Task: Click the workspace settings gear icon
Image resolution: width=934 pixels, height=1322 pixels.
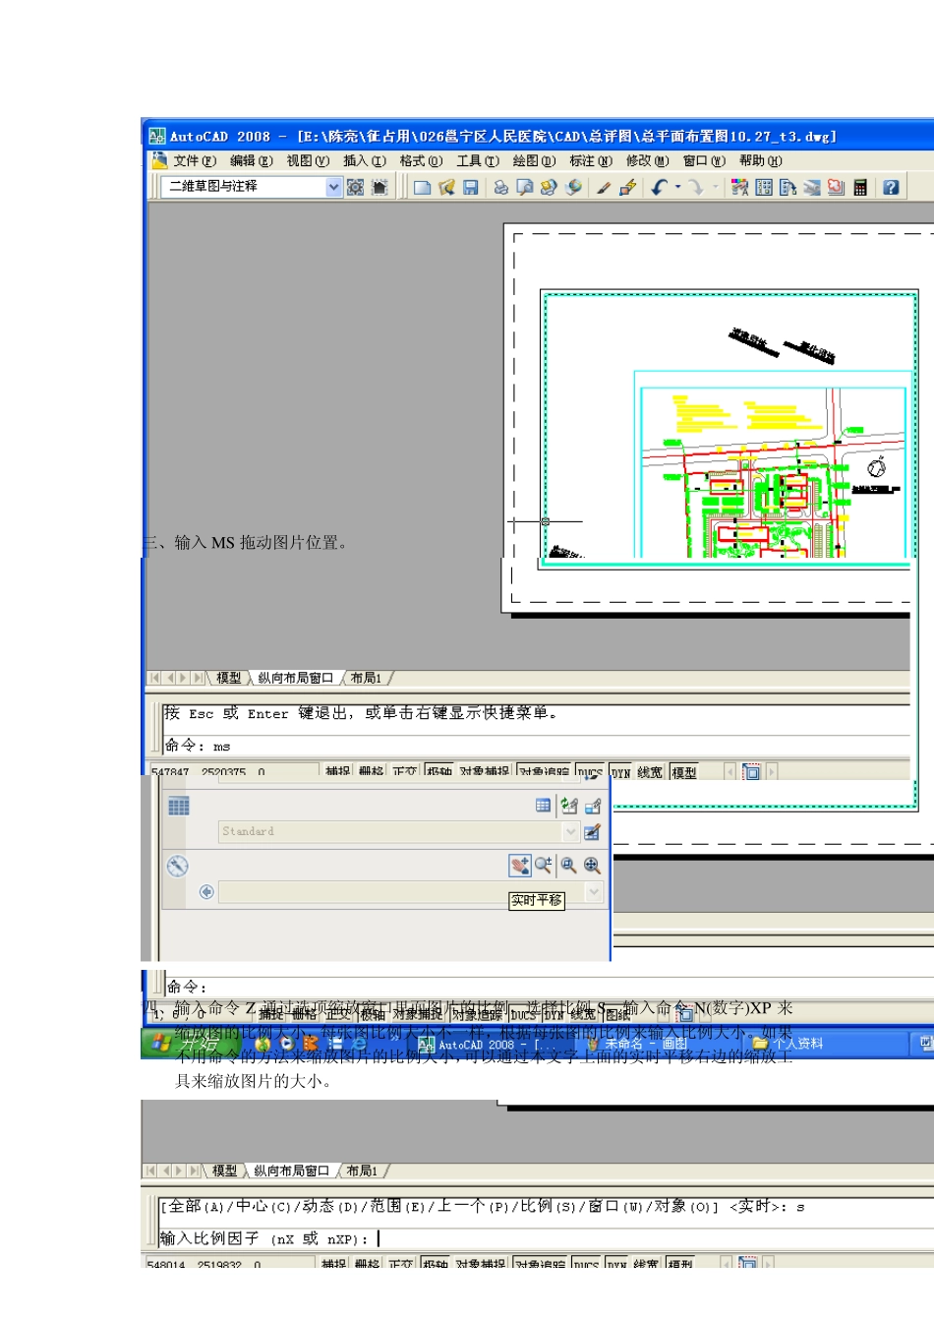Action: pos(355,187)
